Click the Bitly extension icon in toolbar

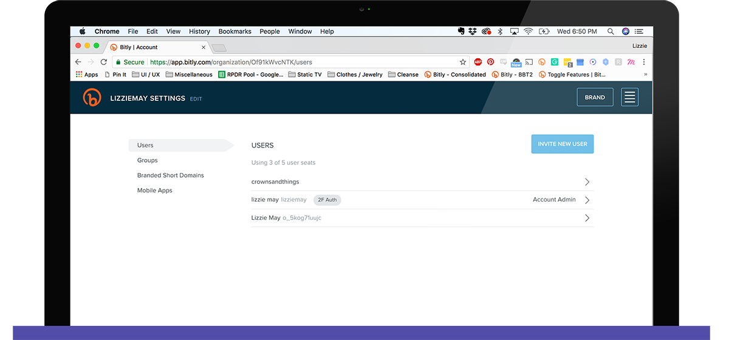click(x=542, y=62)
